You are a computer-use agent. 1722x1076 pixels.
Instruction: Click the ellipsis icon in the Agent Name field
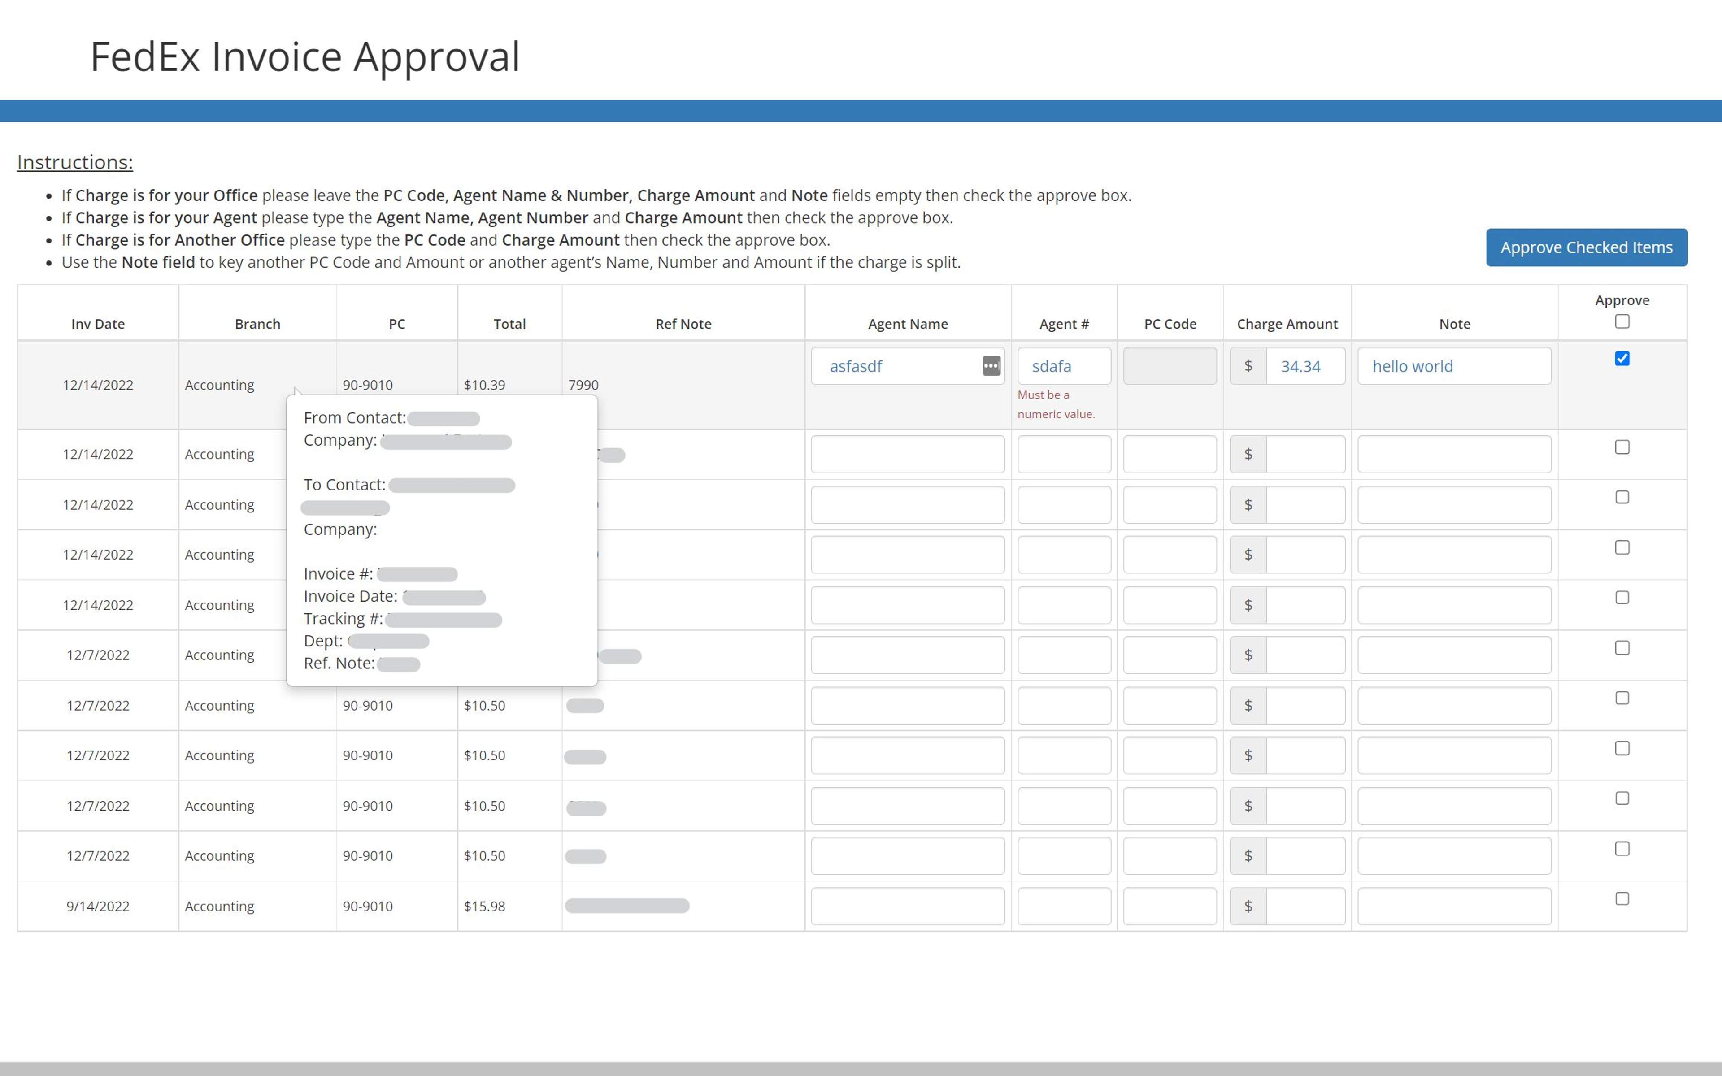991,366
